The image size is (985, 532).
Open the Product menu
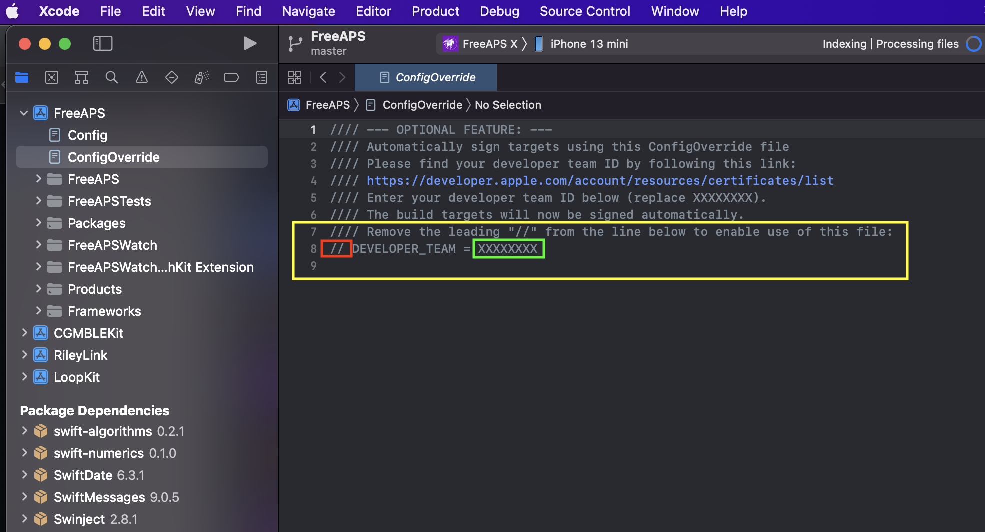[x=435, y=11]
